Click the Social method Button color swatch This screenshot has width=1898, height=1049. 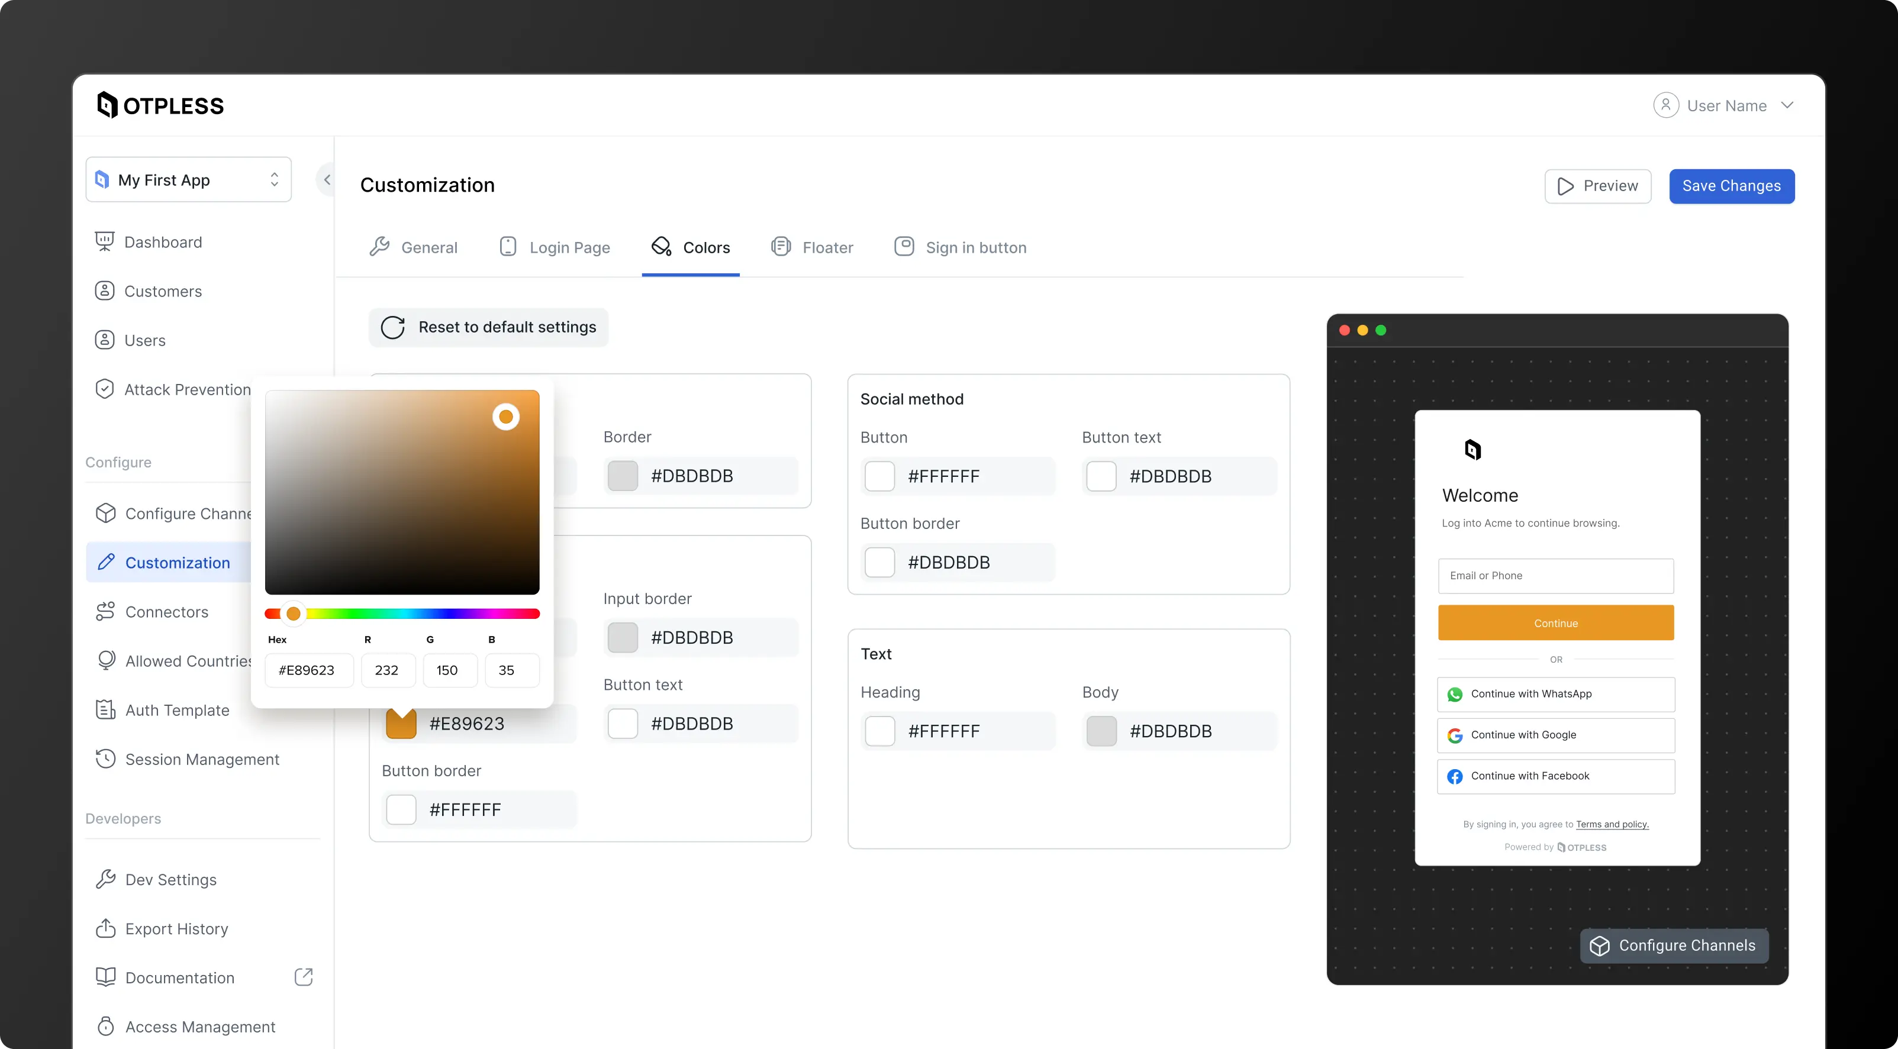(879, 476)
